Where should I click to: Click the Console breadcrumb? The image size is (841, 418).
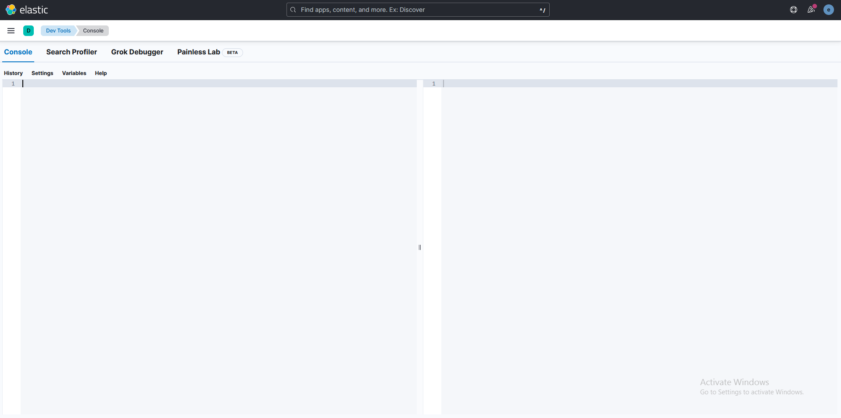point(93,30)
